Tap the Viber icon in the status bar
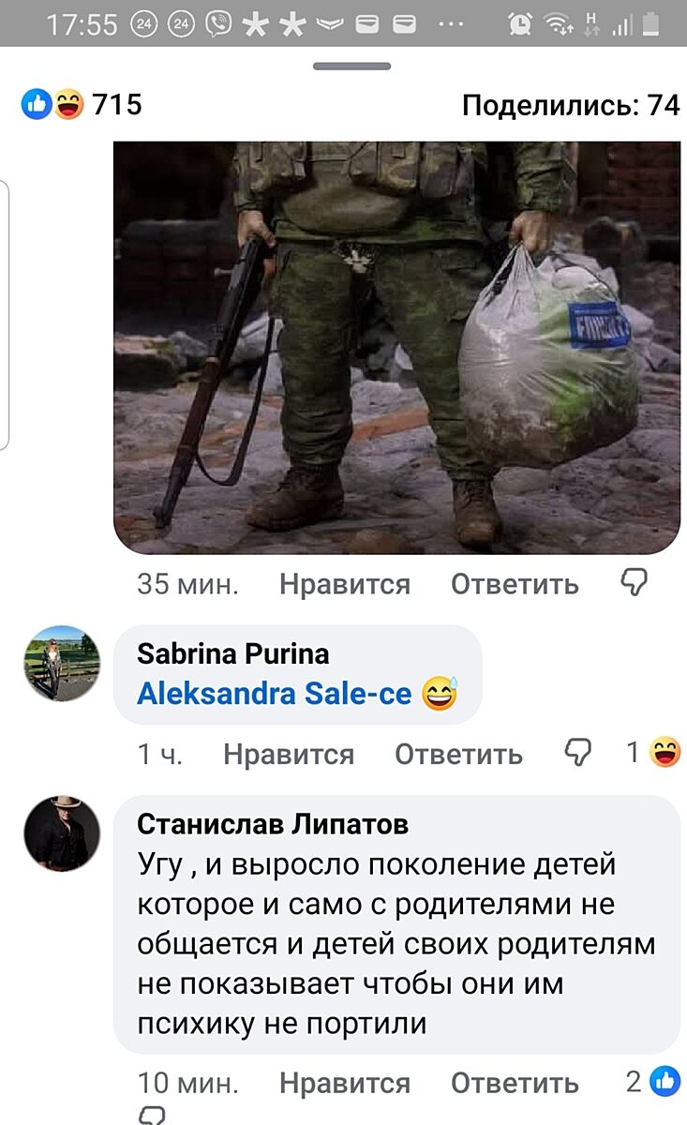 [x=219, y=24]
